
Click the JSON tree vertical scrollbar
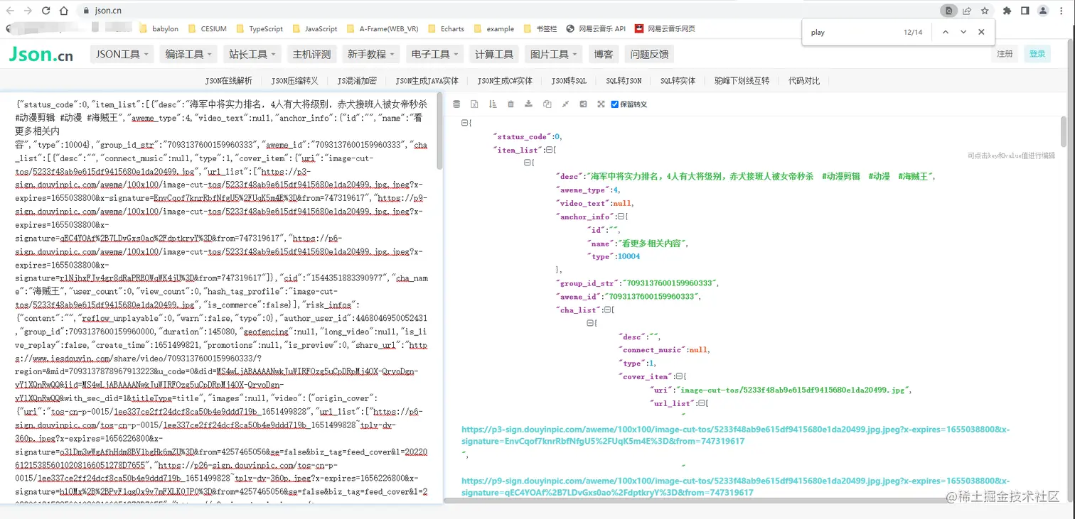[1064, 132]
